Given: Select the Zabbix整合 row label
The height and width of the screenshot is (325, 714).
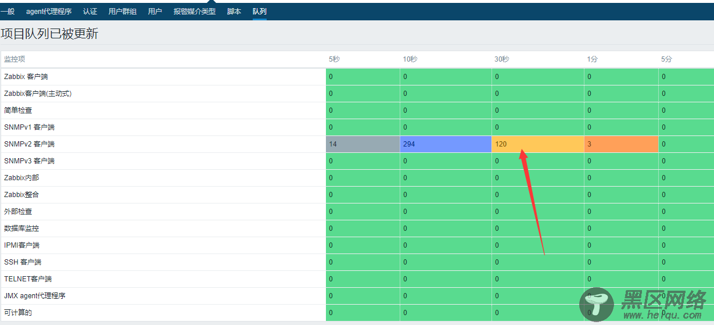Looking at the screenshot, I should click(21, 195).
